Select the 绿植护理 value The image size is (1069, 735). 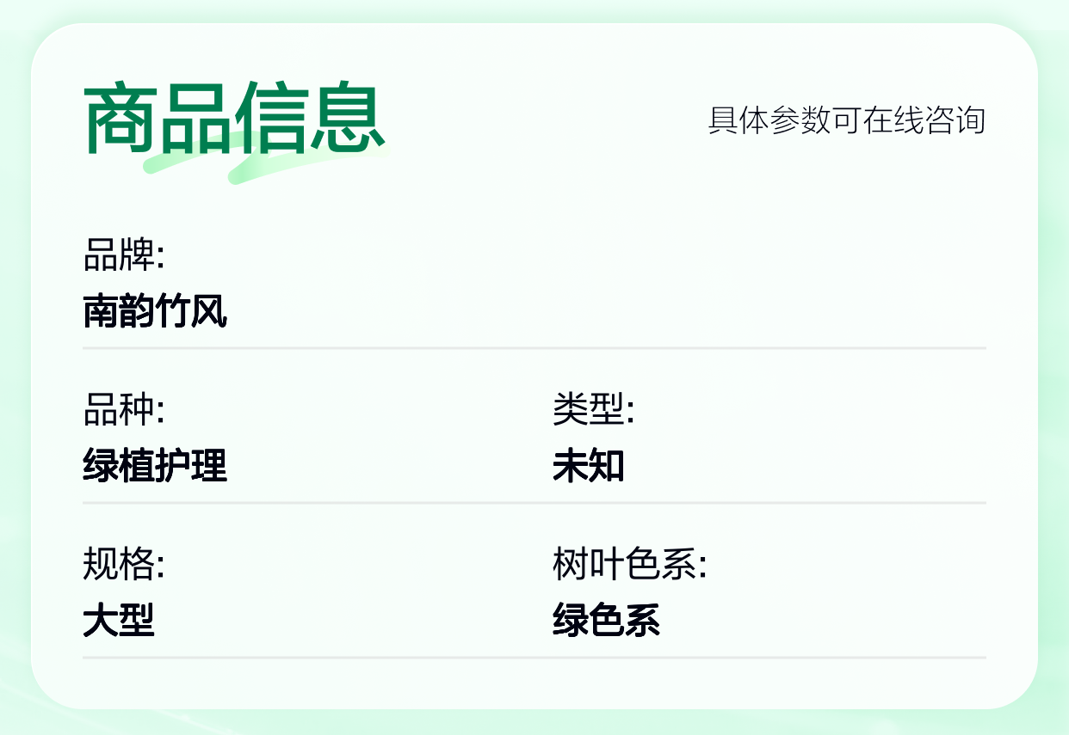click(155, 466)
